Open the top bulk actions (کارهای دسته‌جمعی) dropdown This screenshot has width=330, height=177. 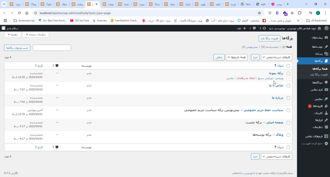click(276, 57)
